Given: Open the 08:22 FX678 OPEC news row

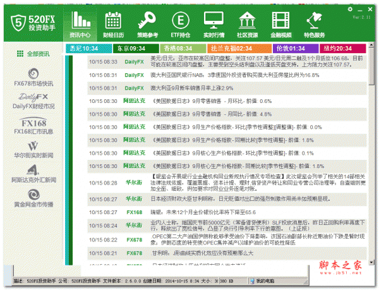Looking at the screenshot, I should pyautogui.click(x=227, y=239).
